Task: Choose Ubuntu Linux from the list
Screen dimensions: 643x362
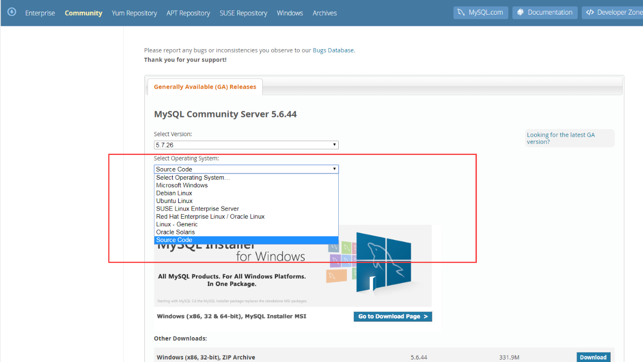Action: tap(246, 201)
